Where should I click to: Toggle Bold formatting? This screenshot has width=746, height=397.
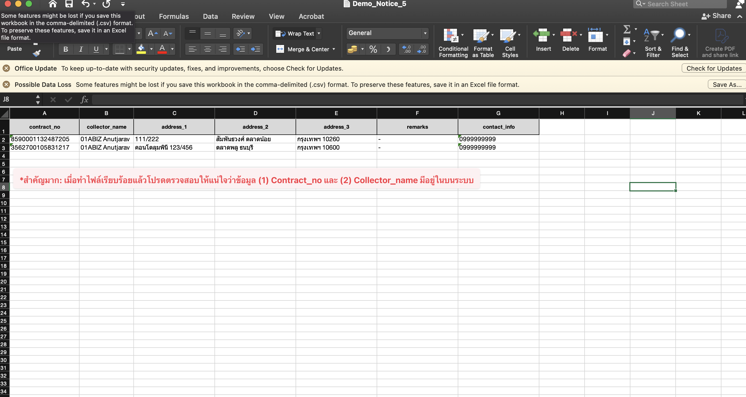coord(66,49)
